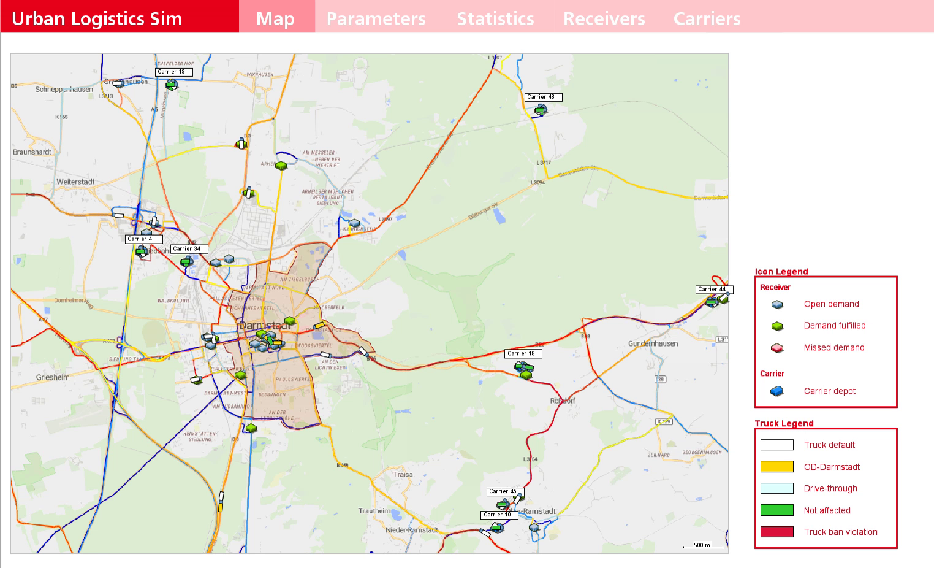Click the Icon Legend heading
Image resolution: width=934 pixels, height=568 pixels.
(781, 271)
